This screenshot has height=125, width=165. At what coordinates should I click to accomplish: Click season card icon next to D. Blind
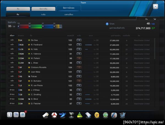click(x=29, y=99)
